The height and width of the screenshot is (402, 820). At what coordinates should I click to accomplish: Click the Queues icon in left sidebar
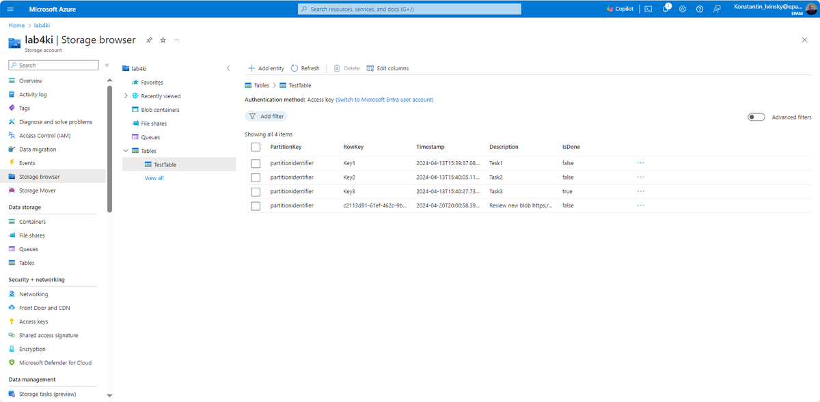click(12, 249)
